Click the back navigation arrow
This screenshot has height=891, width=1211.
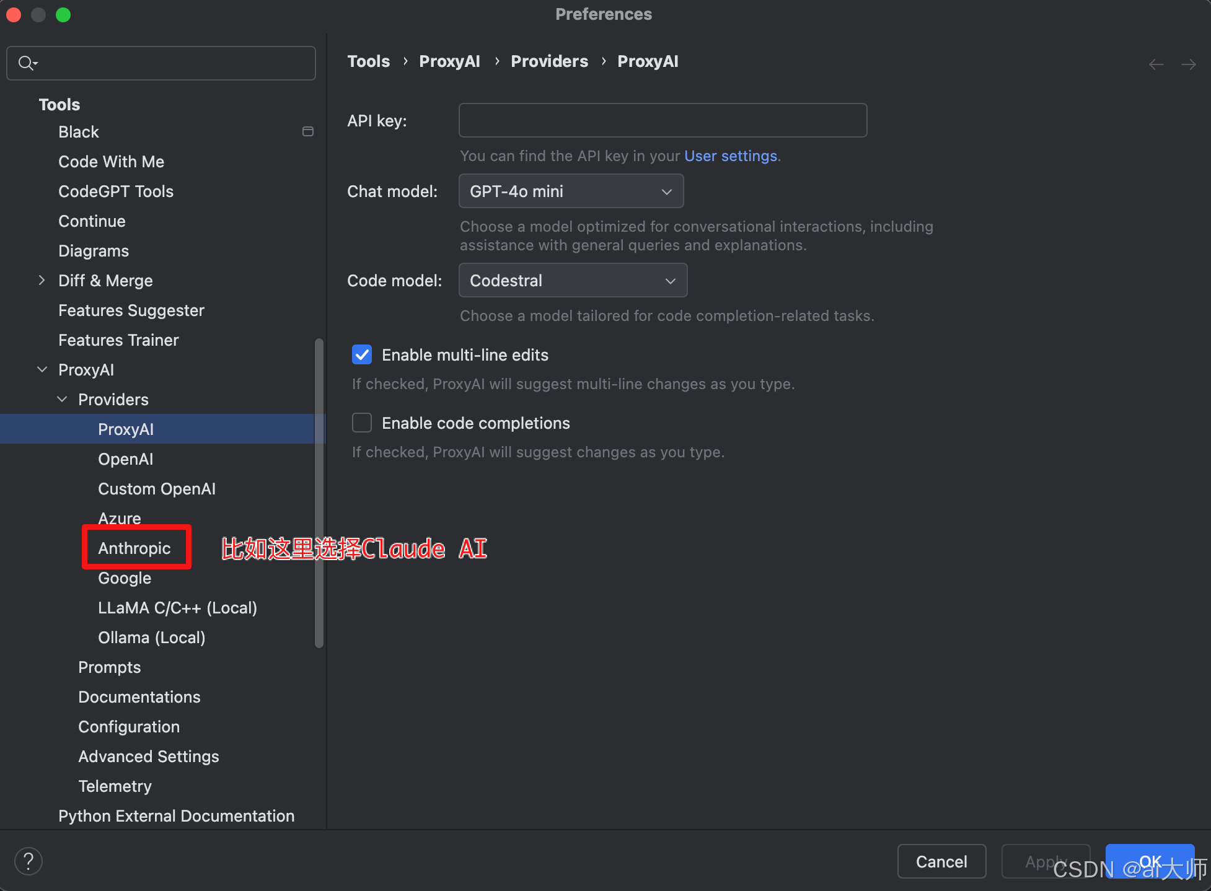(x=1156, y=64)
